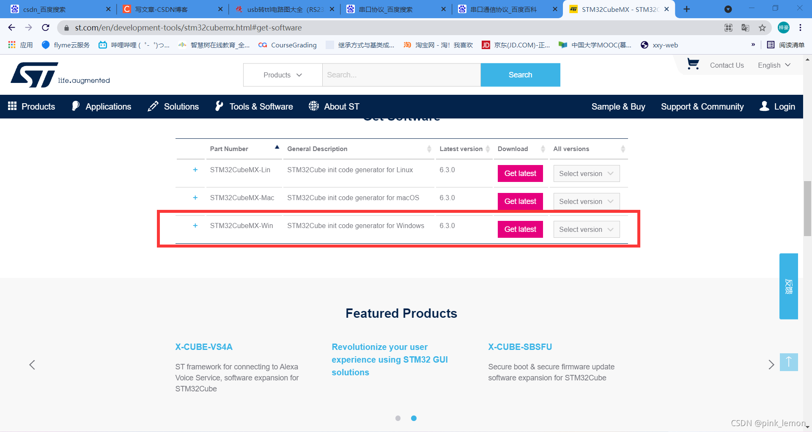Click the blue Search button
Viewport: 812px width, 432px height.
[520, 75]
